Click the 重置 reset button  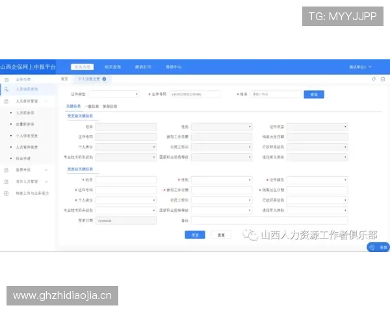221,235
